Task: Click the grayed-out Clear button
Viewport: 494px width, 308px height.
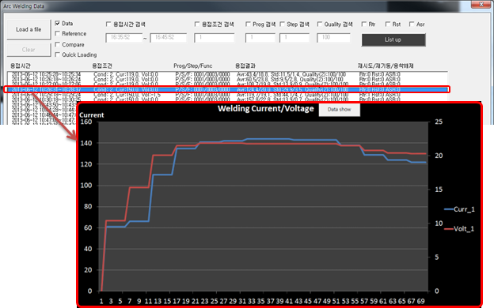Action: point(28,50)
